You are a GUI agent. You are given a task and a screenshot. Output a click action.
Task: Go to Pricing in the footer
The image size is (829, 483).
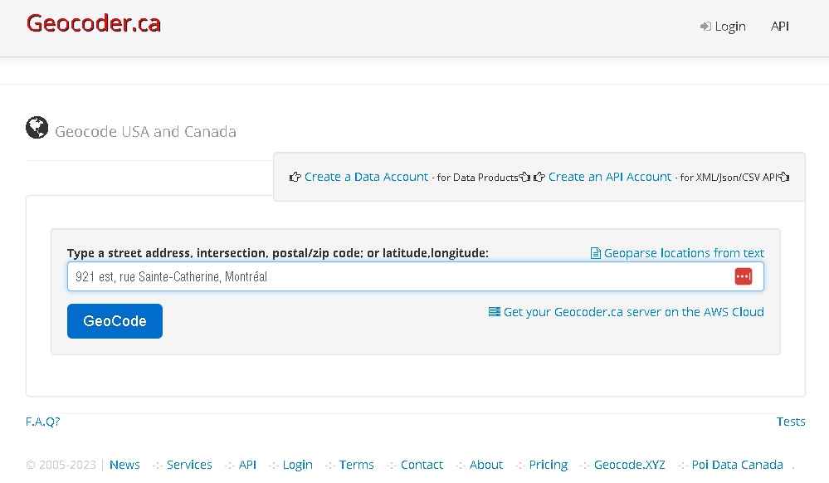point(548,465)
